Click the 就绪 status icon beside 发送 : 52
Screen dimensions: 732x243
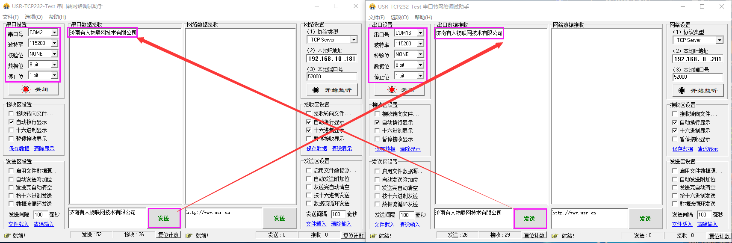click(7, 235)
